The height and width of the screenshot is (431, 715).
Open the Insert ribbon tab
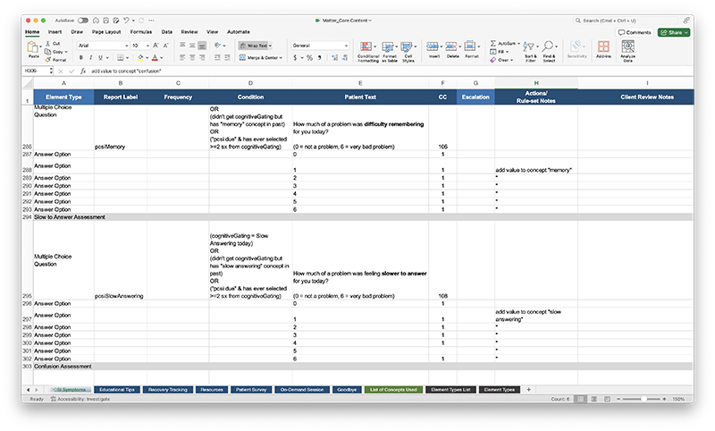pos(55,32)
